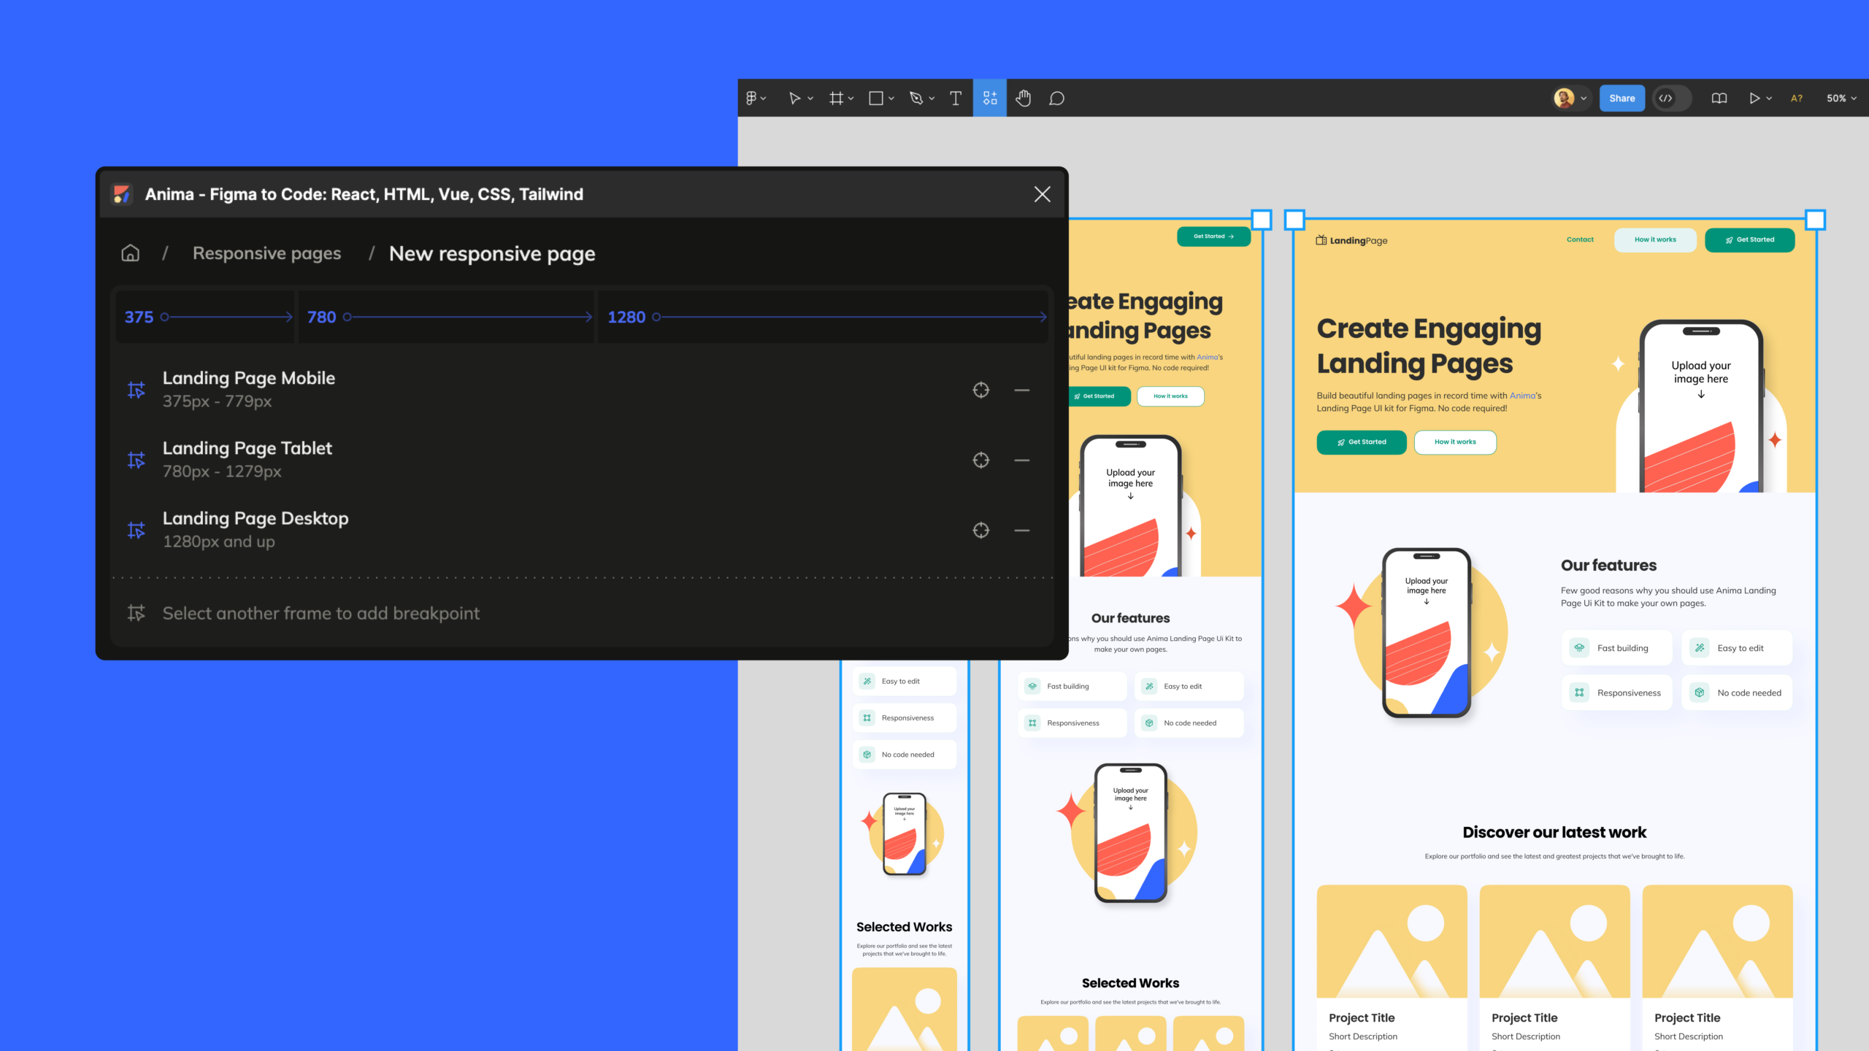Click Responsive pages navigation item
The width and height of the screenshot is (1869, 1051).
pyautogui.click(x=266, y=253)
